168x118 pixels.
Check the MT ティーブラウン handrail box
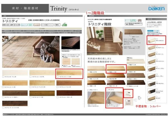click(x=157, y=67)
